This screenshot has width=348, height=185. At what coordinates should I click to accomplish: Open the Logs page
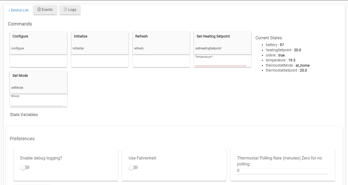[70, 10]
